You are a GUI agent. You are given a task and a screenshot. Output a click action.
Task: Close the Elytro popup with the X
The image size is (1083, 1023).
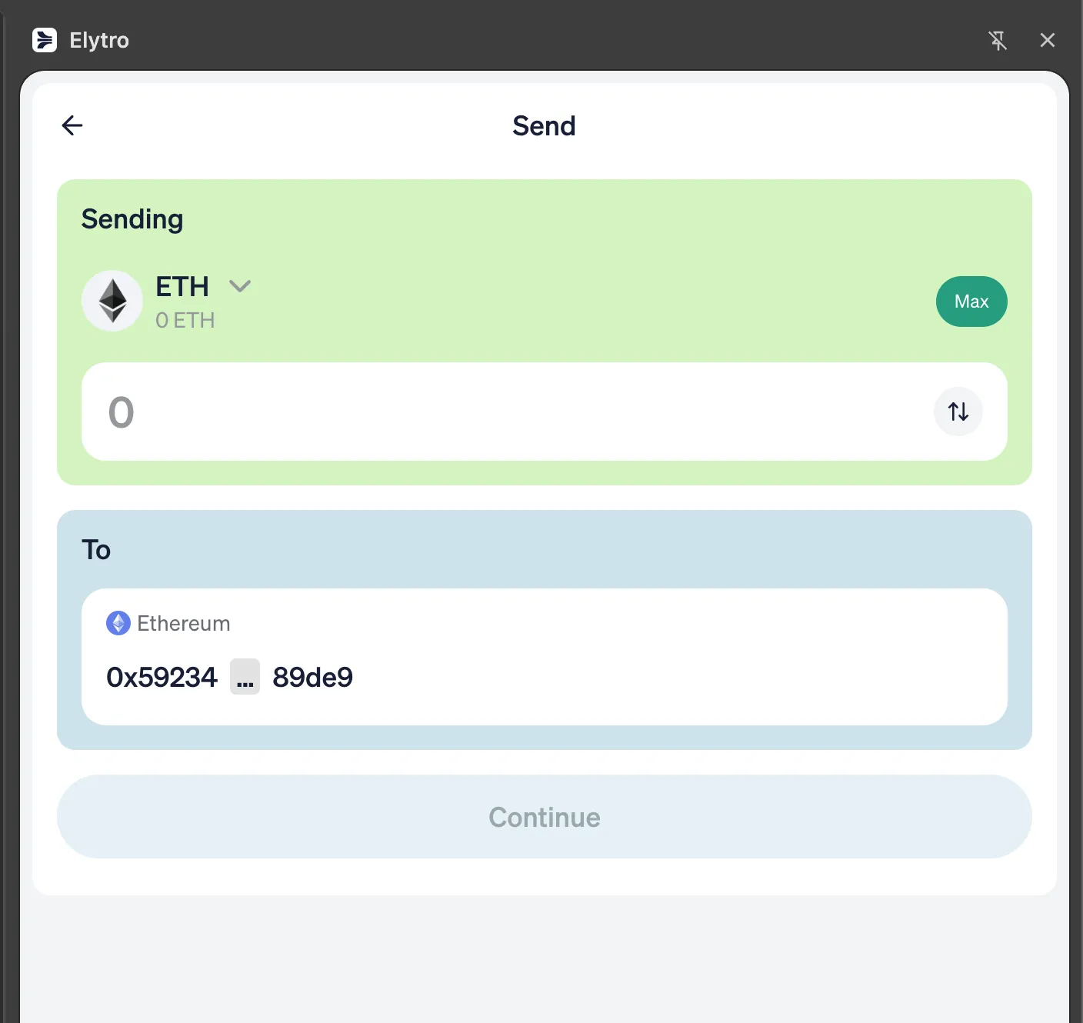pos(1047,40)
